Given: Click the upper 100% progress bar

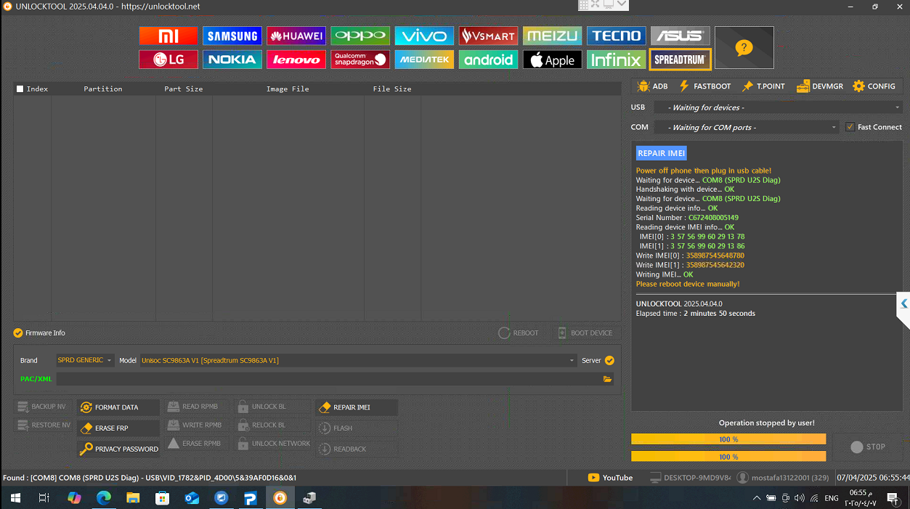Looking at the screenshot, I should 728,439.
